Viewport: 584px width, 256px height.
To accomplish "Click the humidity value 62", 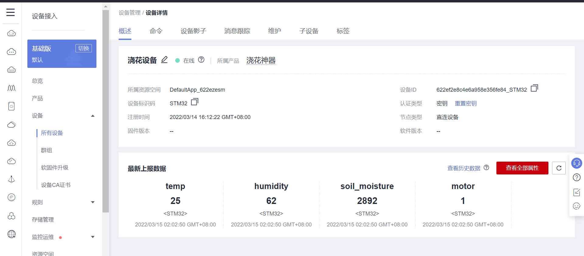I will pyautogui.click(x=271, y=201).
